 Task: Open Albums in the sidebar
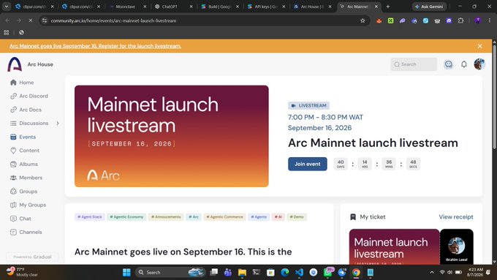point(24,164)
